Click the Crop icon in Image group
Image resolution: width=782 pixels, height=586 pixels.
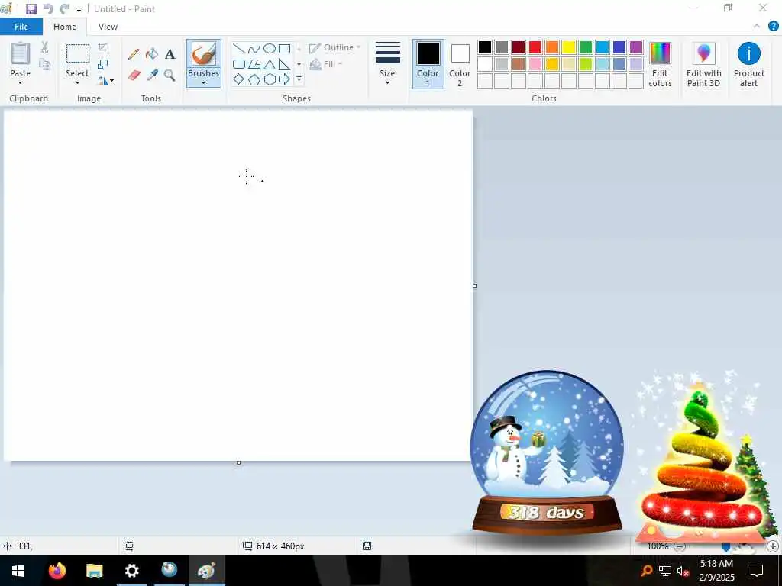point(103,47)
